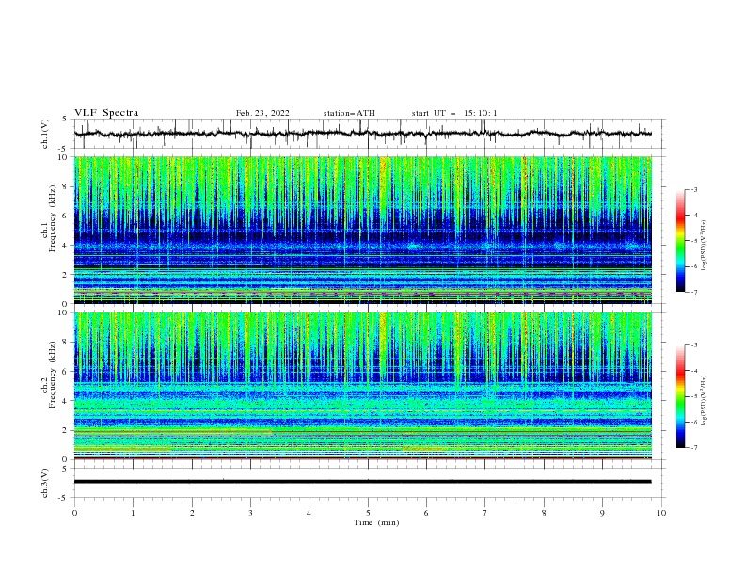Image resolution: width=745 pixels, height=576 pixels.
Task: Click the ch.3 flat black waveform trace
Action: (x=363, y=482)
